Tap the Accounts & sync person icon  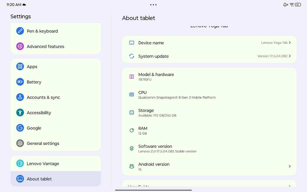(20, 97)
